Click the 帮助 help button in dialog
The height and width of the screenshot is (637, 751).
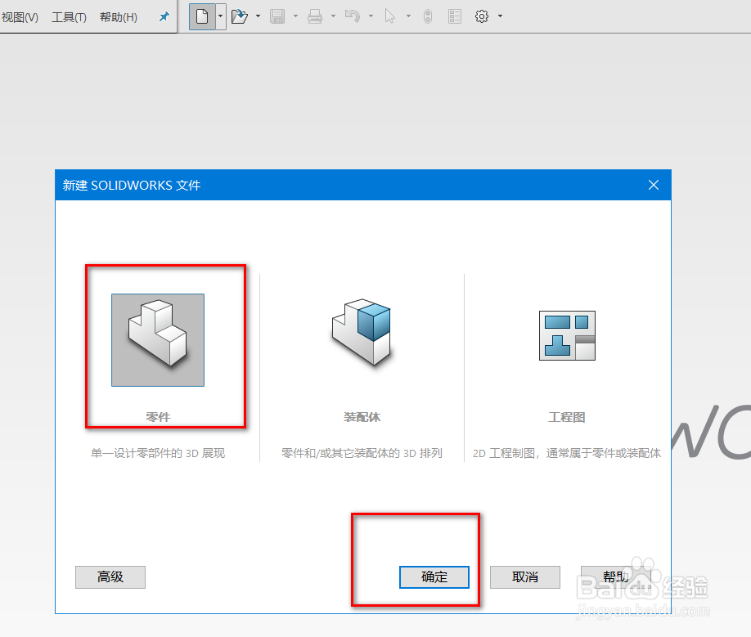(615, 577)
